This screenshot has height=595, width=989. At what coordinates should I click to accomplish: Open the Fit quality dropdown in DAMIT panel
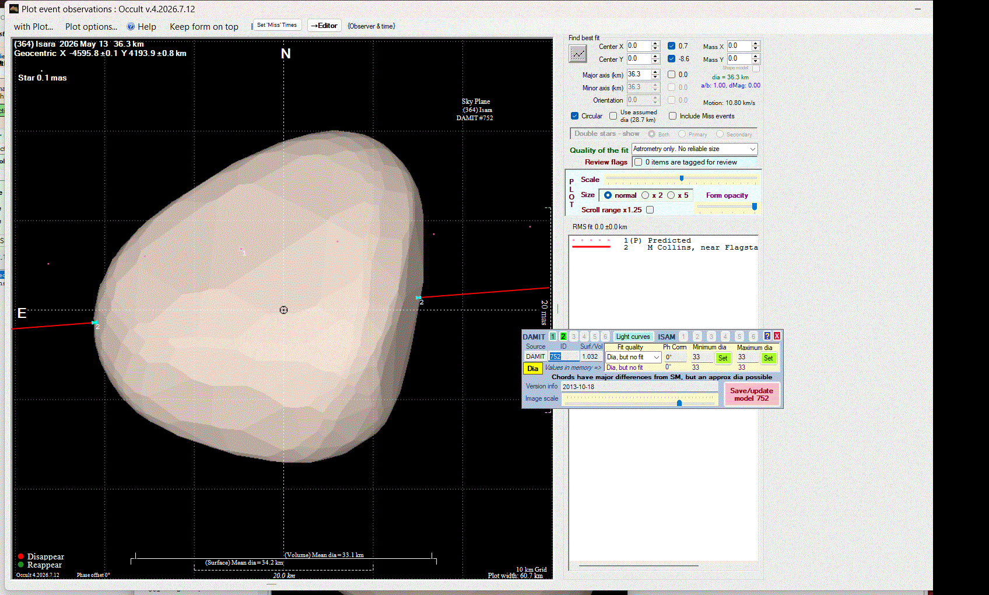click(633, 357)
